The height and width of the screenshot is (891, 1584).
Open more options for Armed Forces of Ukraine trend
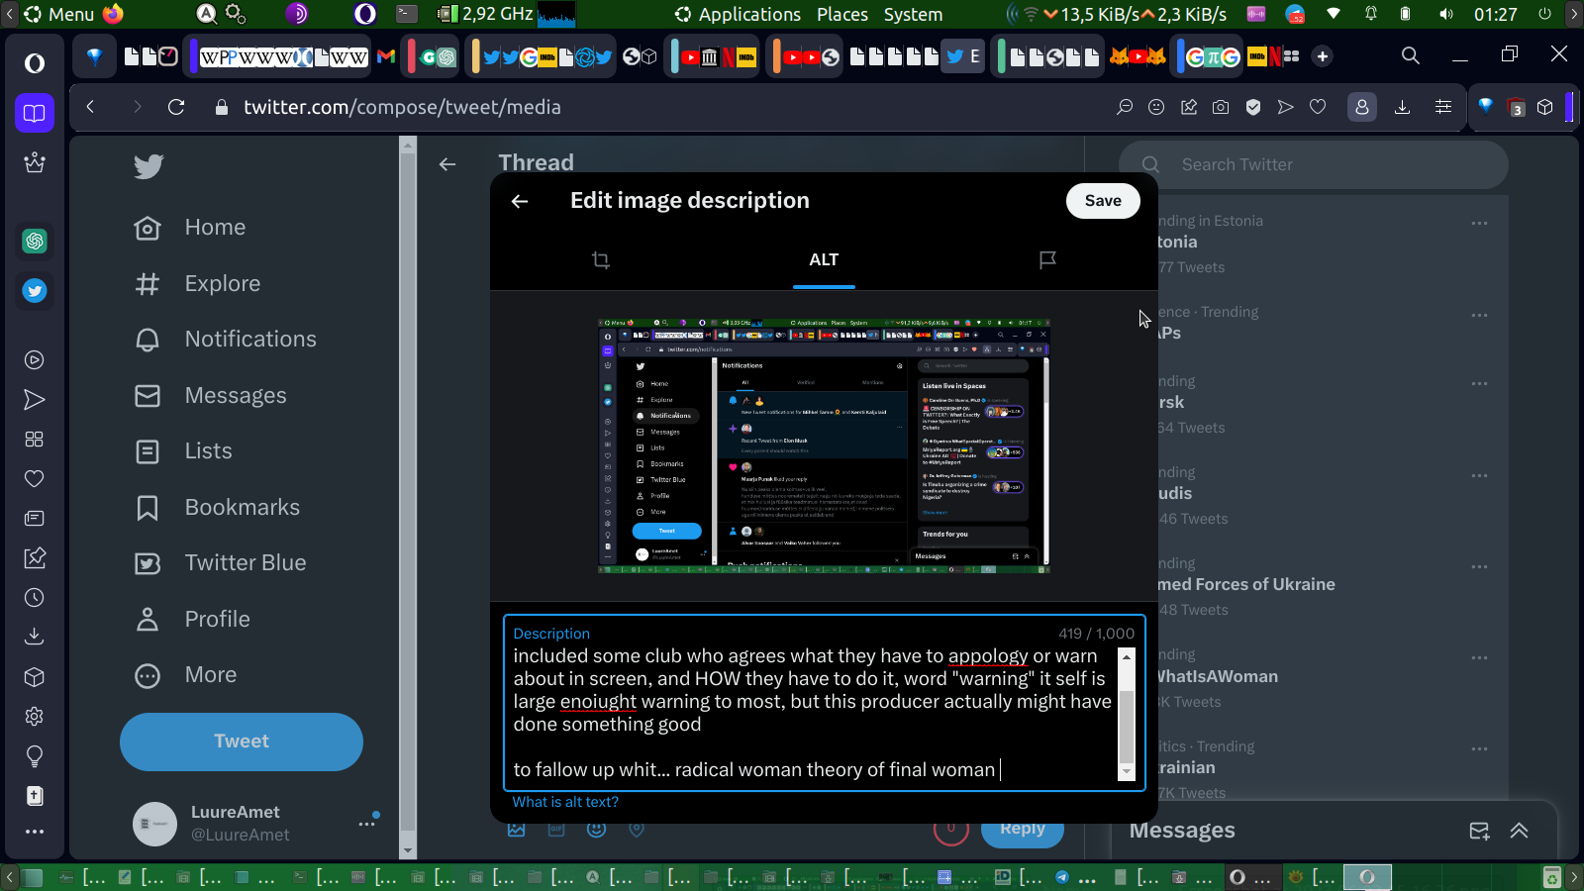coord(1479,567)
